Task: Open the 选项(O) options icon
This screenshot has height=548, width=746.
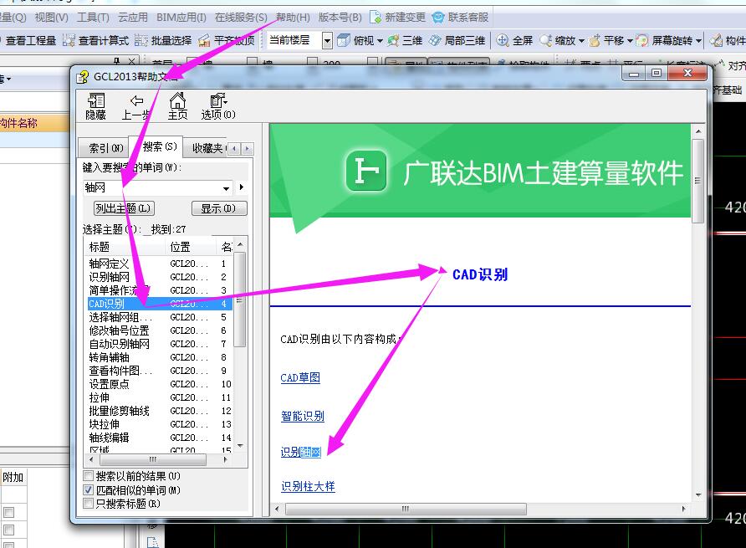Action: coord(218,100)
